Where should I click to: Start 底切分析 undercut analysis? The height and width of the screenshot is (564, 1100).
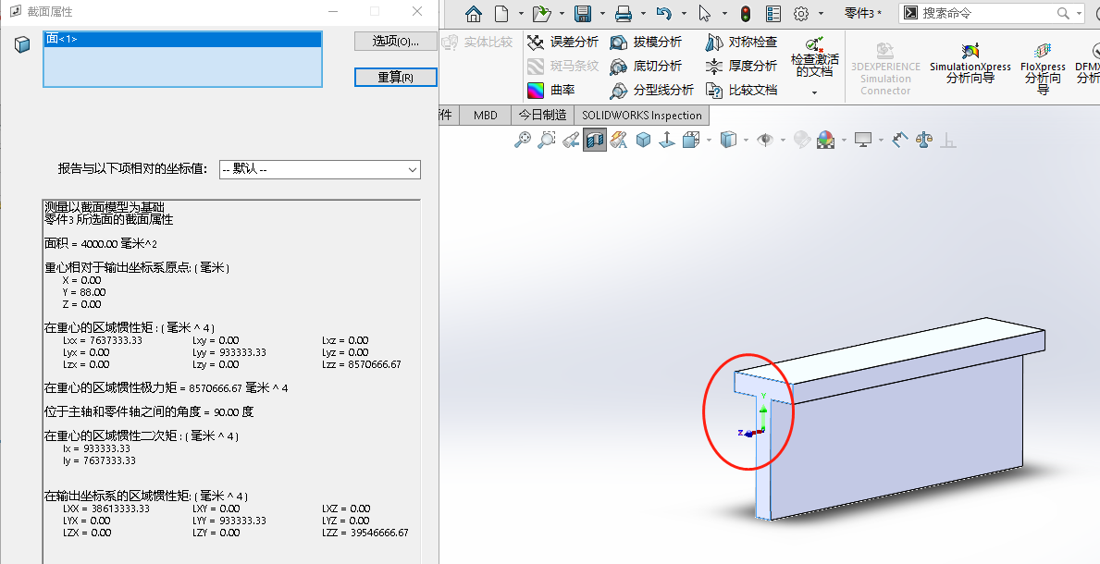tap(646, 66)
